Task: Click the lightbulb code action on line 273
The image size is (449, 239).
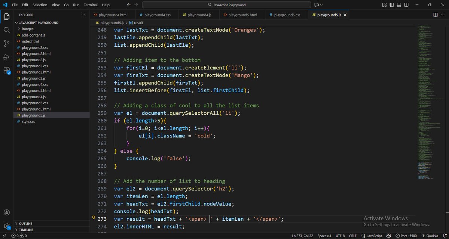Action: 94,218
